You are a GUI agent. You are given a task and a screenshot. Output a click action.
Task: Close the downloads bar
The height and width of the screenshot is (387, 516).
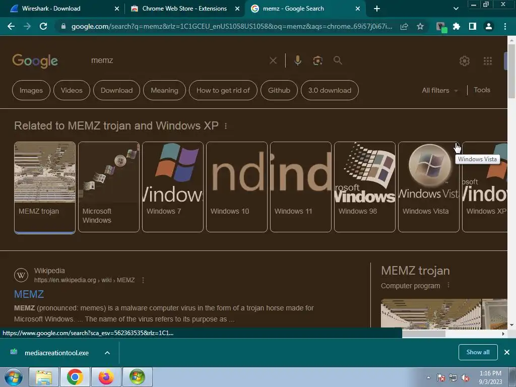coord(507,352)
